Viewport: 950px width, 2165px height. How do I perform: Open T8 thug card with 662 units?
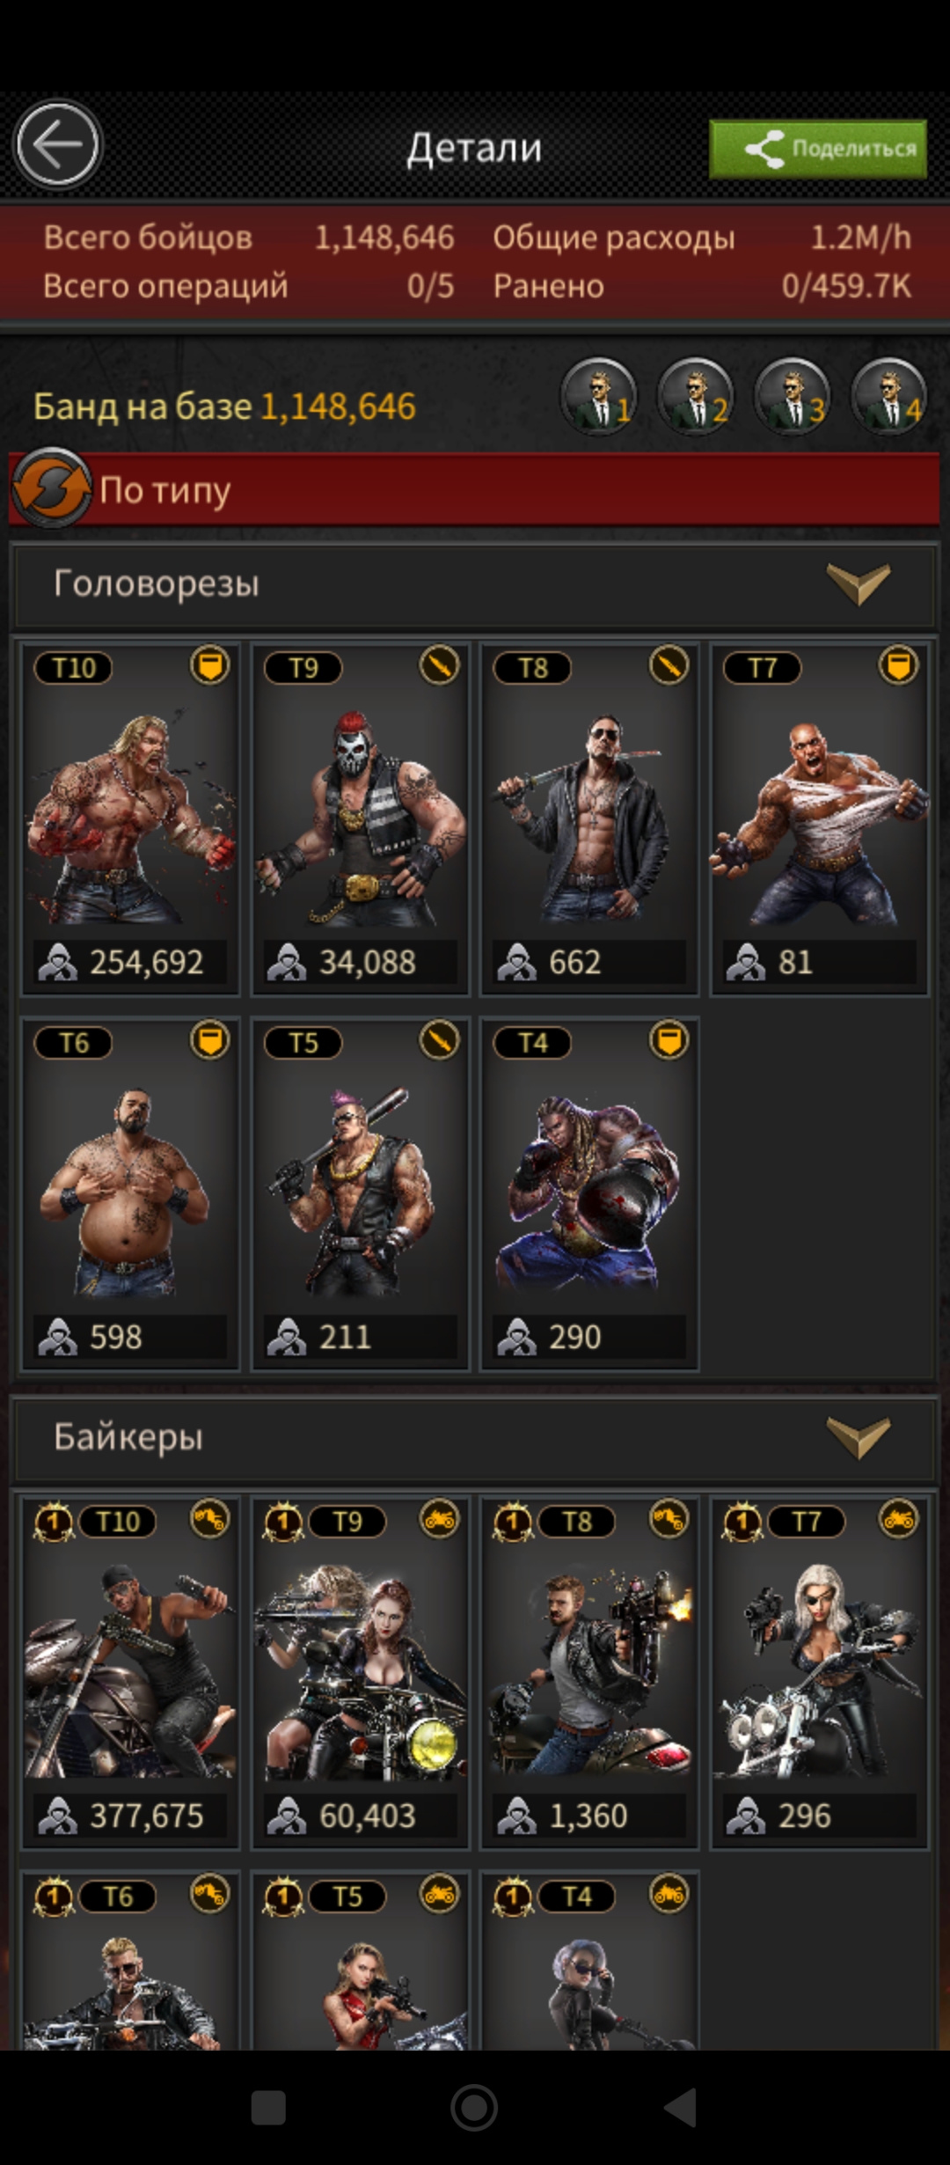click(589, 819)
